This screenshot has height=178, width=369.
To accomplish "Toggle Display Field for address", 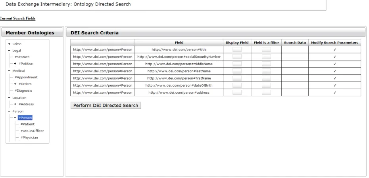I will pyautogui.click(x=237, y=93).
